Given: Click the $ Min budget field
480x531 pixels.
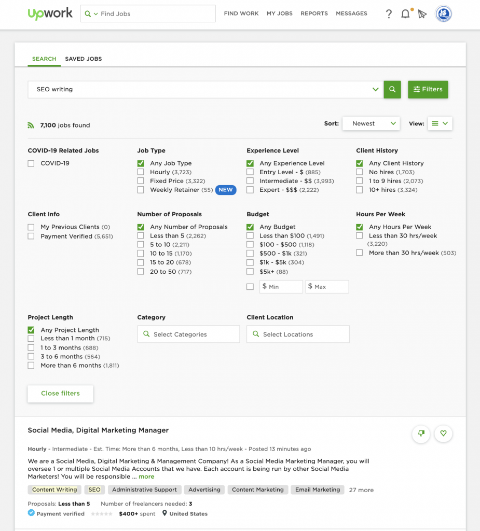Looking at the screenshot, I should coord(281,287).
